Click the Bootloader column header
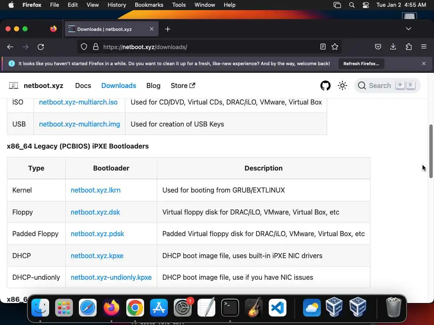This screenshot has height=325, width=434. coord(111,168)
